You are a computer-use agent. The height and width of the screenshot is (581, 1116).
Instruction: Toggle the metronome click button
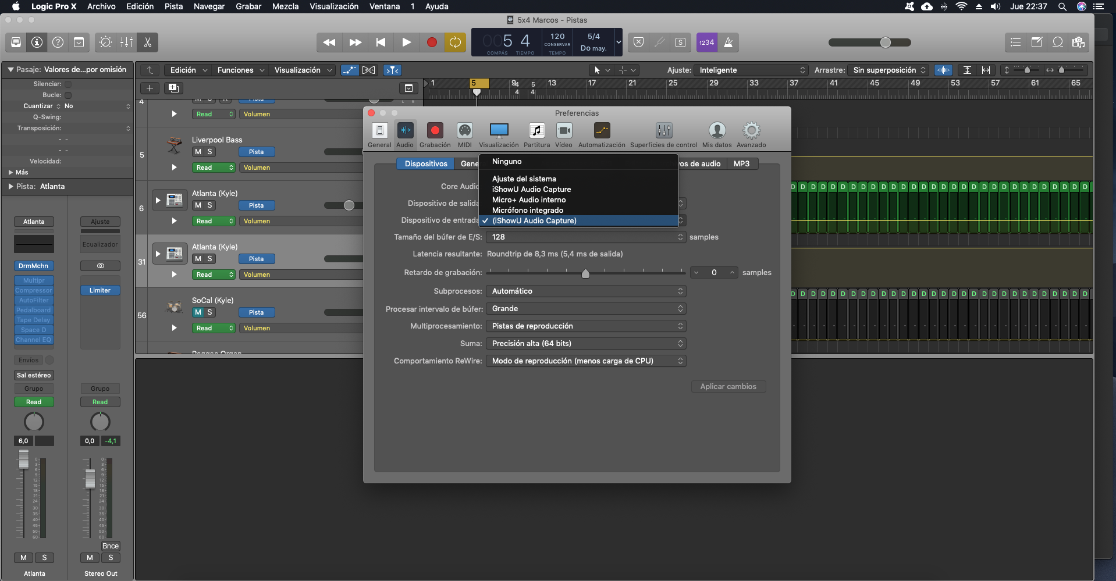pyautogui.click(x=728, y=42)
